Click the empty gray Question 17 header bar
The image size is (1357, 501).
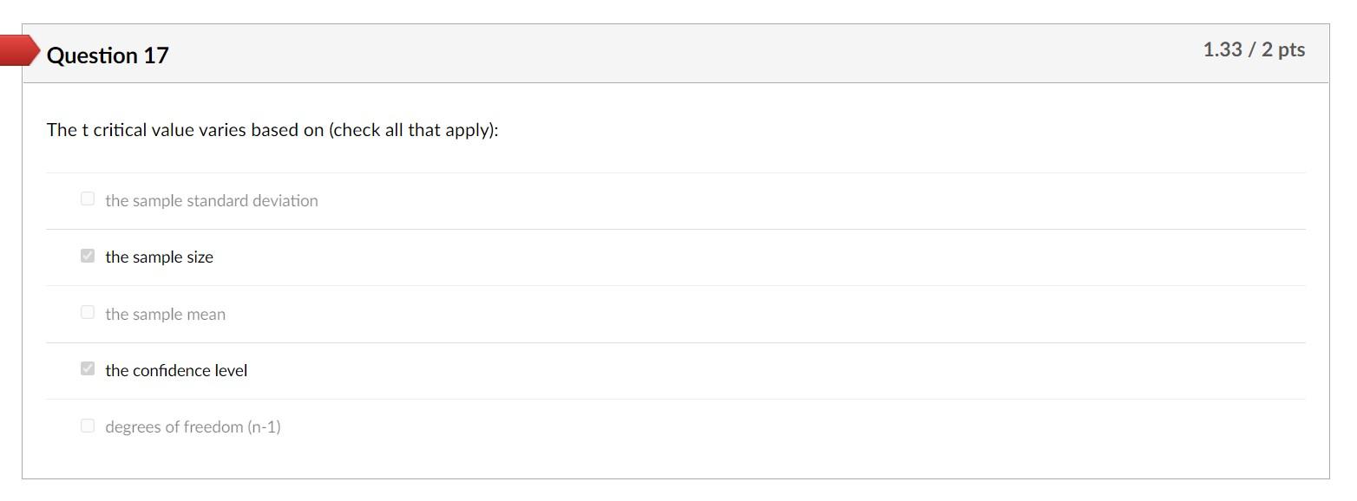coord(685,54)
